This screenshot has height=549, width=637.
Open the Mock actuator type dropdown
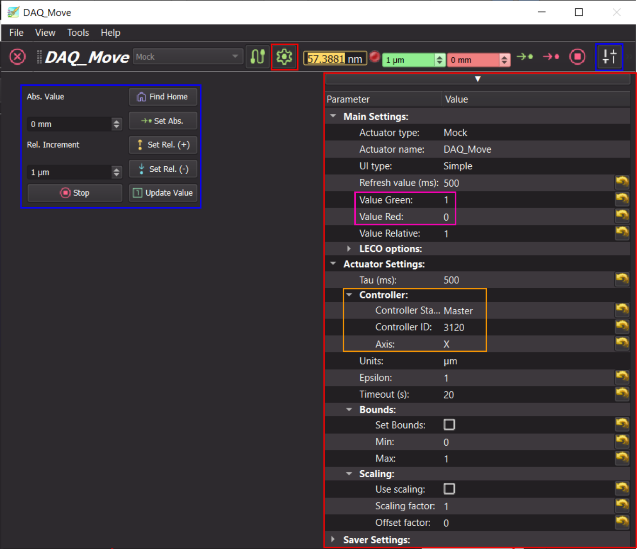coord(187,57)
